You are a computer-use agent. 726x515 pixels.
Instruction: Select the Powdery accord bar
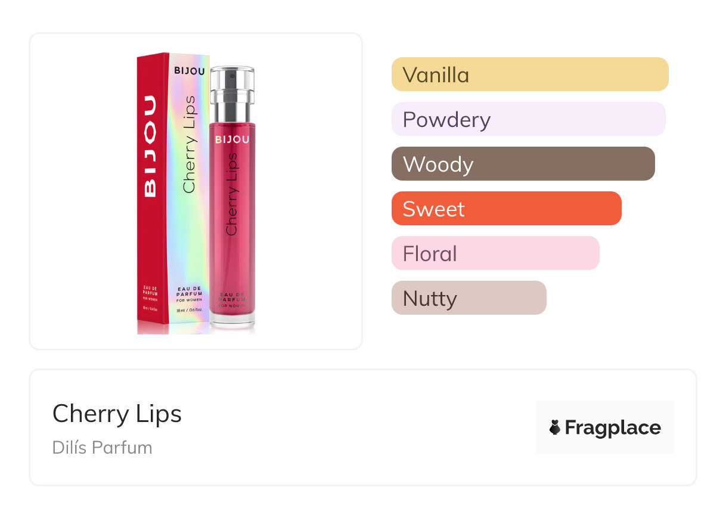click(x=528, y=119)
